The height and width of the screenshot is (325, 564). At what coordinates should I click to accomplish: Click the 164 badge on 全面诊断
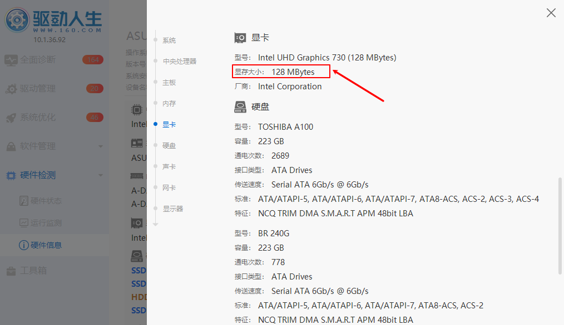coord(93,59)
